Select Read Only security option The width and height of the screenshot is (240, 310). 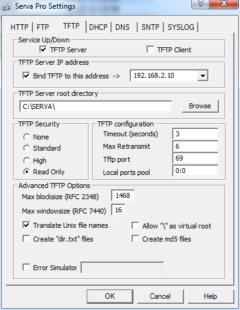coord(26,172)
